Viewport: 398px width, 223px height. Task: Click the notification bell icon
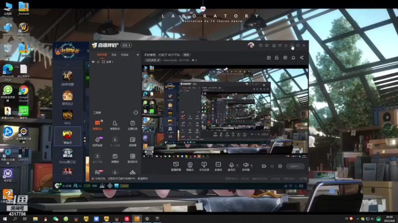coord(293,57)
